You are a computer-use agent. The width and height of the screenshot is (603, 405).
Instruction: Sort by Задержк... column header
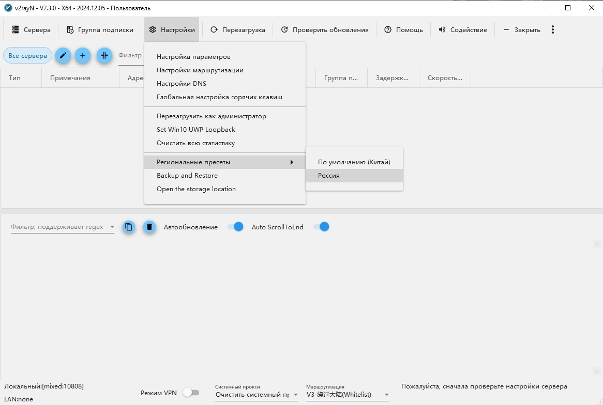click(393, 78)
